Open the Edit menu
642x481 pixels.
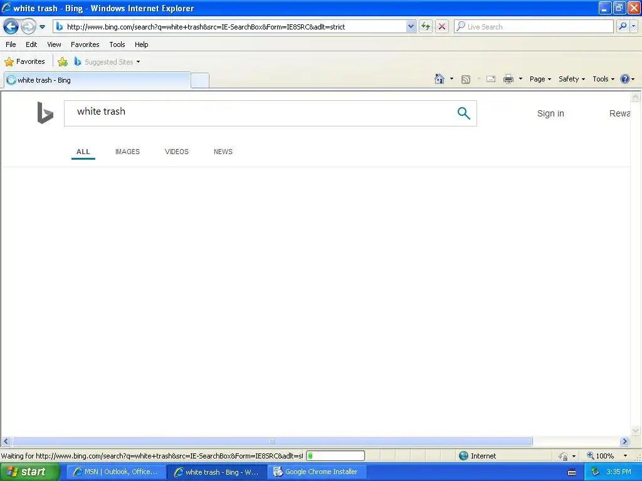31,44
